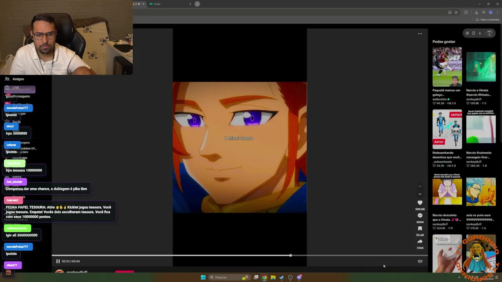Like the video with the heart icon
Viewport: 502px width, 282px height.
coord(420,202)
